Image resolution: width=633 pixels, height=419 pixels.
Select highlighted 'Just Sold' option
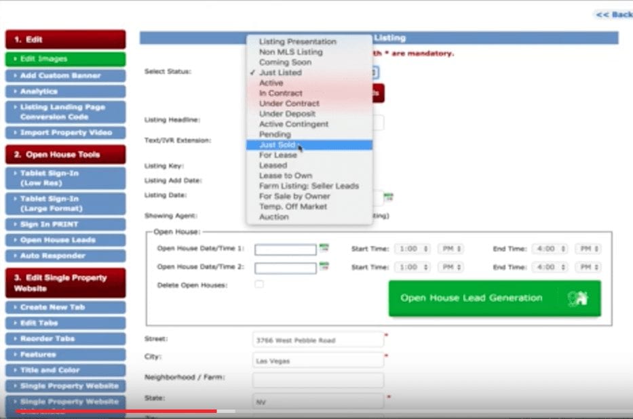(309, 145)
